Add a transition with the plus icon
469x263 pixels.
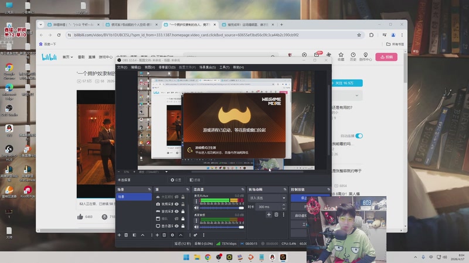pos(269,214)
